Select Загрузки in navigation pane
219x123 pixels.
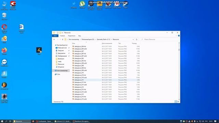61,51
